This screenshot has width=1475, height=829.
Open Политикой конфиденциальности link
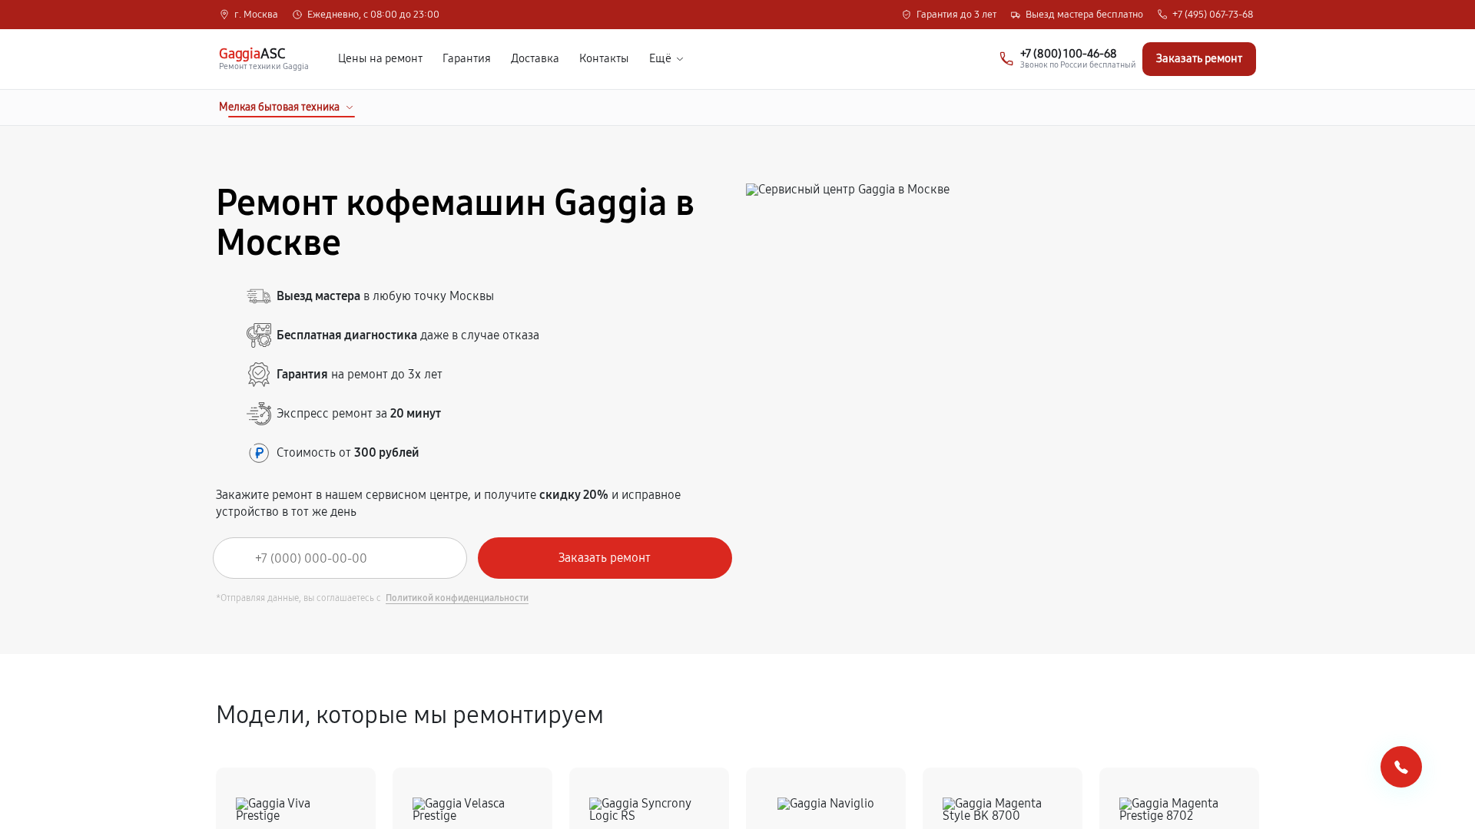click(x=457, y=598)
